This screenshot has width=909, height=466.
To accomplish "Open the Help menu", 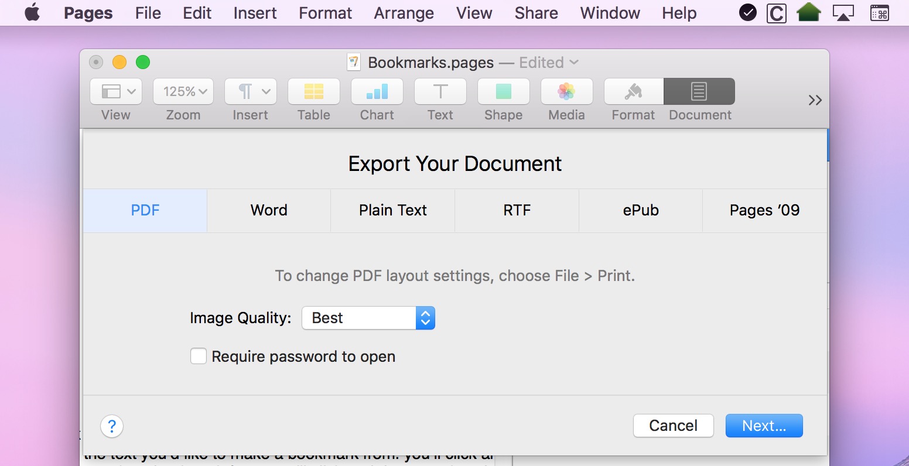I will (x=679, y=13).
